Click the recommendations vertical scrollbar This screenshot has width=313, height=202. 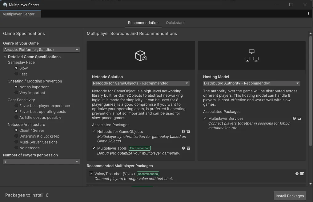[x=311, y=91]
